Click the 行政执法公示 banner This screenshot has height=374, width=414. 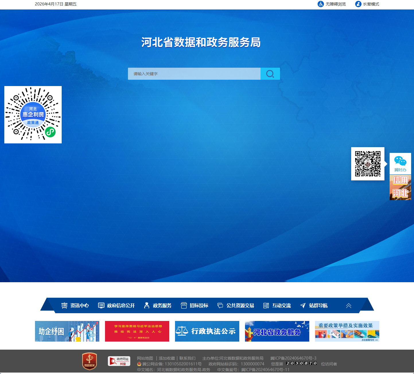207,331
